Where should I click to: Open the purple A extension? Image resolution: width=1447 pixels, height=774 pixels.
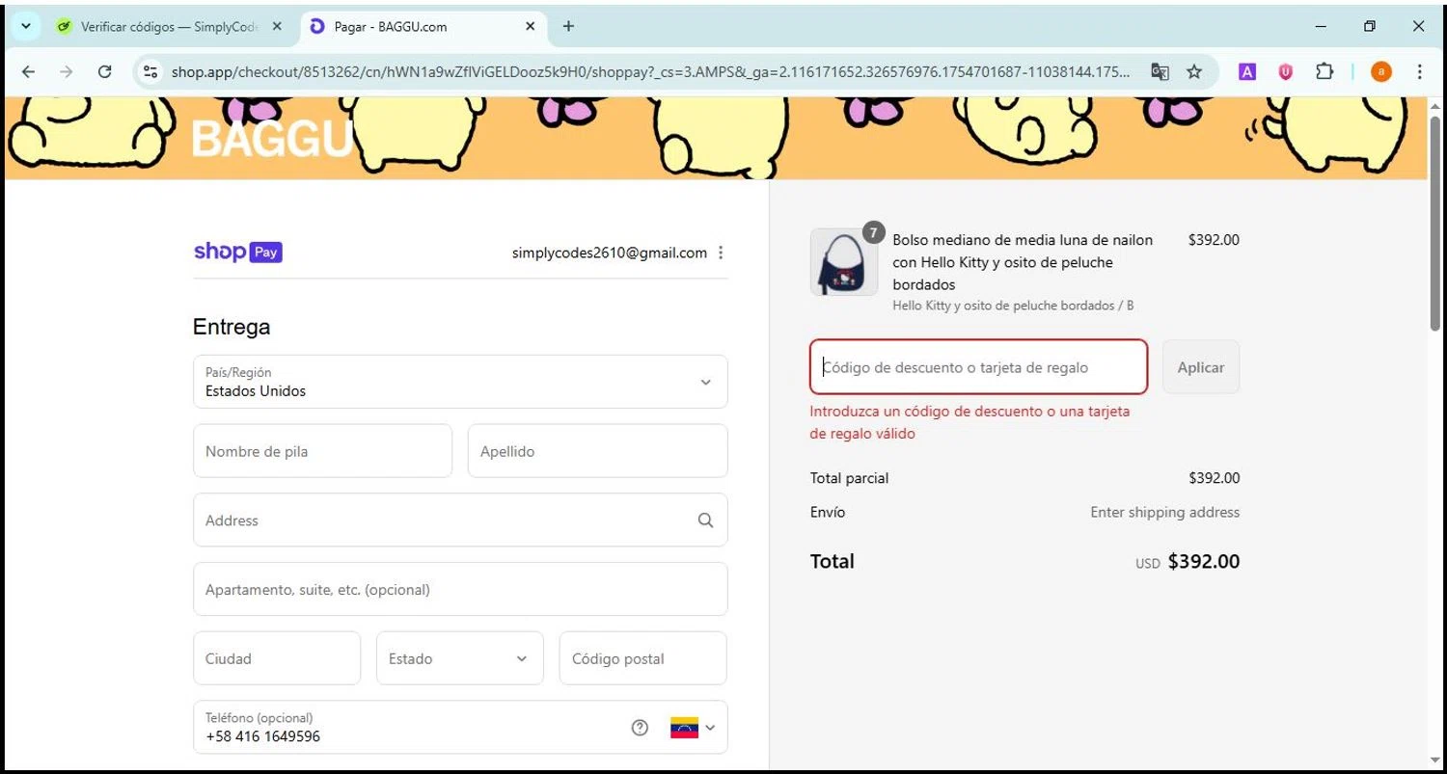(x=1247, y=71)
